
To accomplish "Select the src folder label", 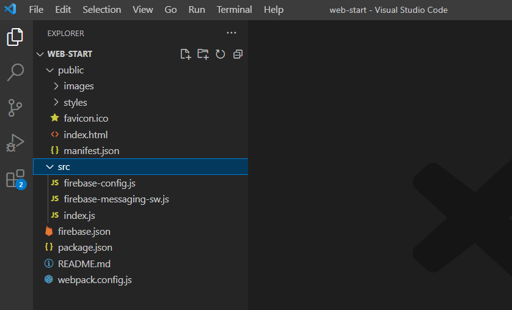I will click(x=64, y=167).
